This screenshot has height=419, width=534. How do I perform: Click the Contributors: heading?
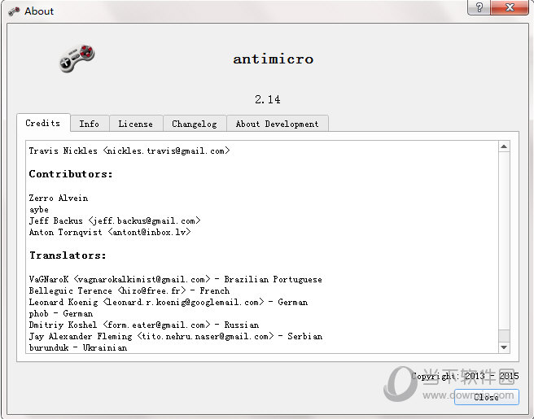click(x=71, y=174)
